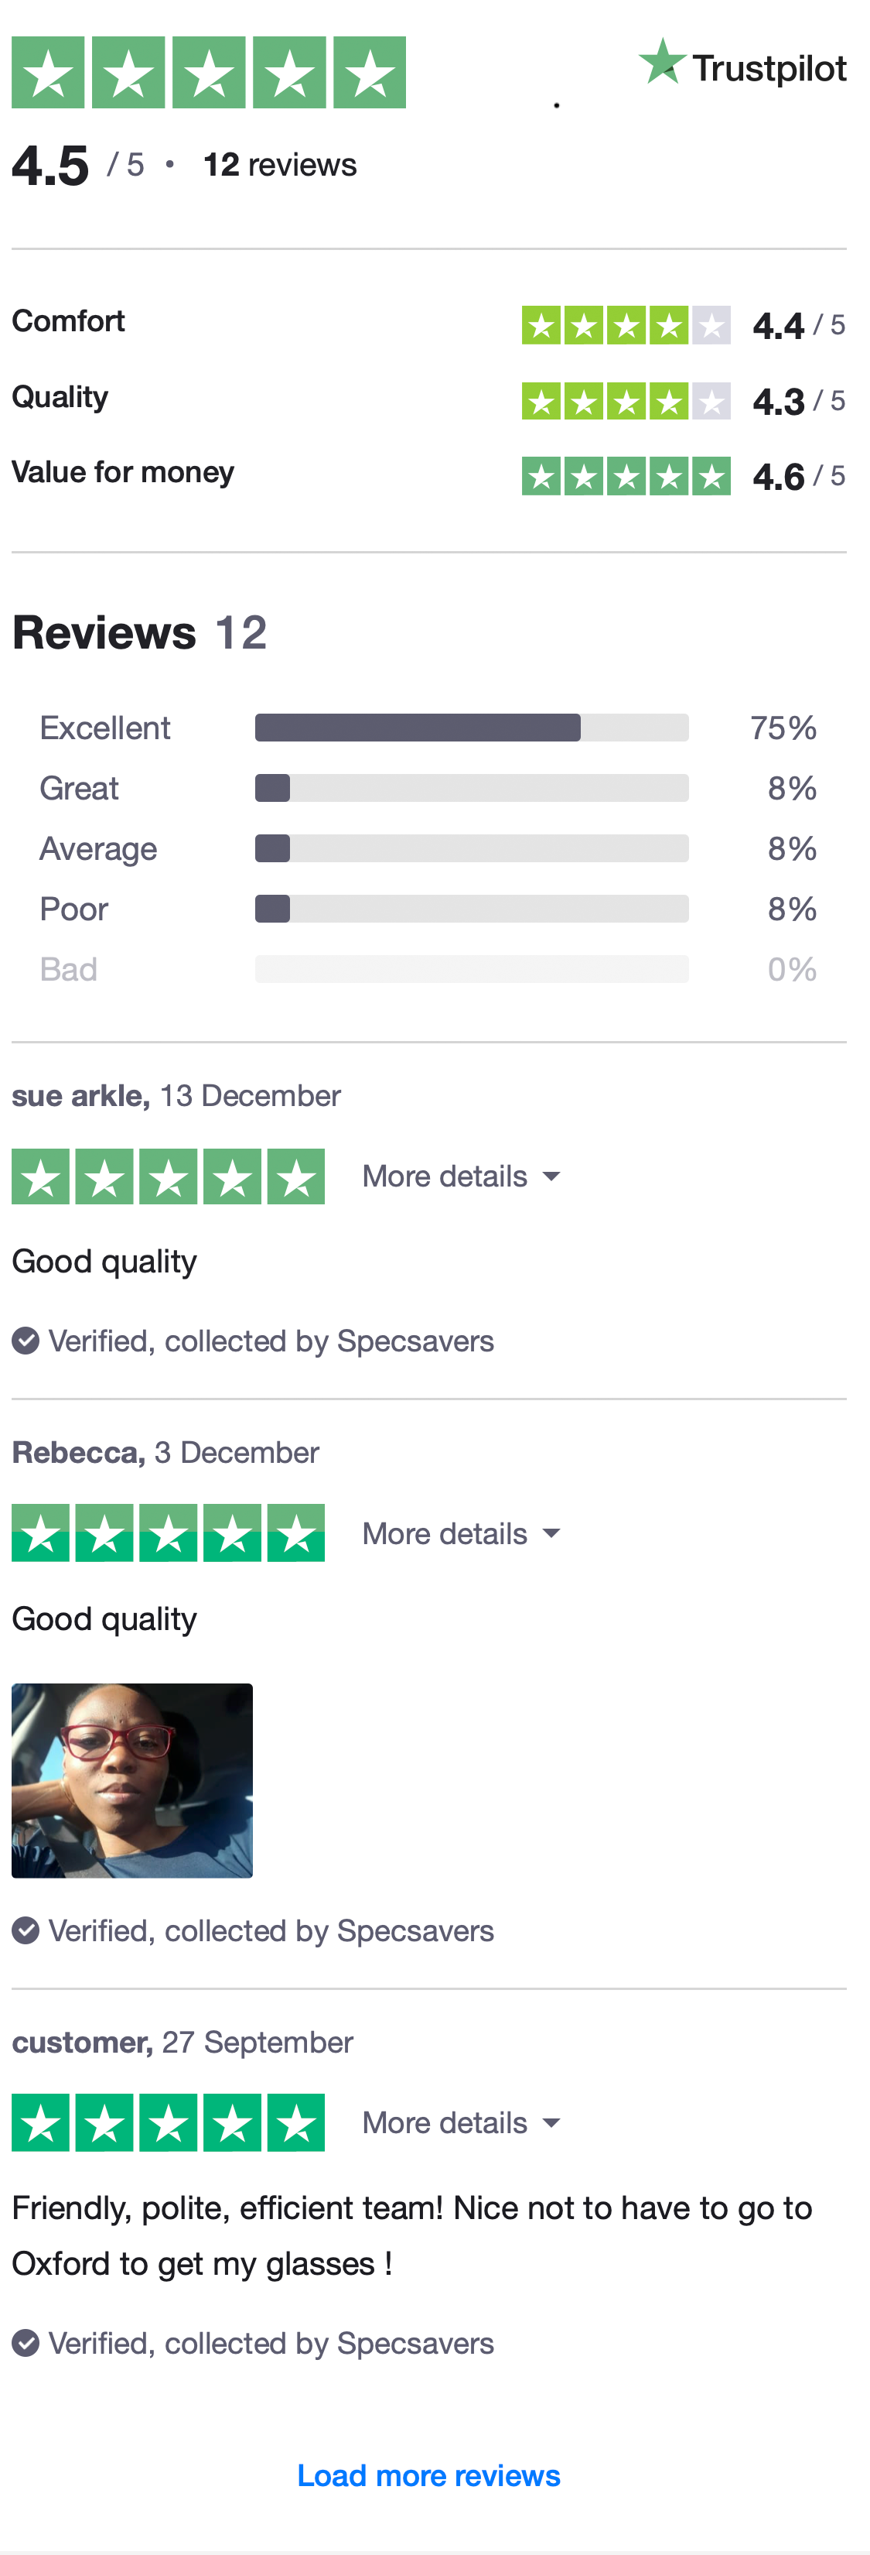Click the Trustpilot logo
Screen dimensions: 870x2555
pos(742,66)
